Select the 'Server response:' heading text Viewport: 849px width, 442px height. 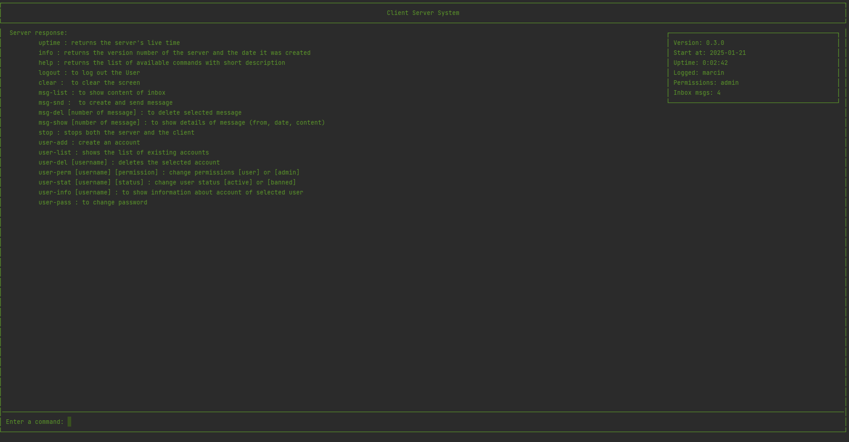click(x=38, y=33)
